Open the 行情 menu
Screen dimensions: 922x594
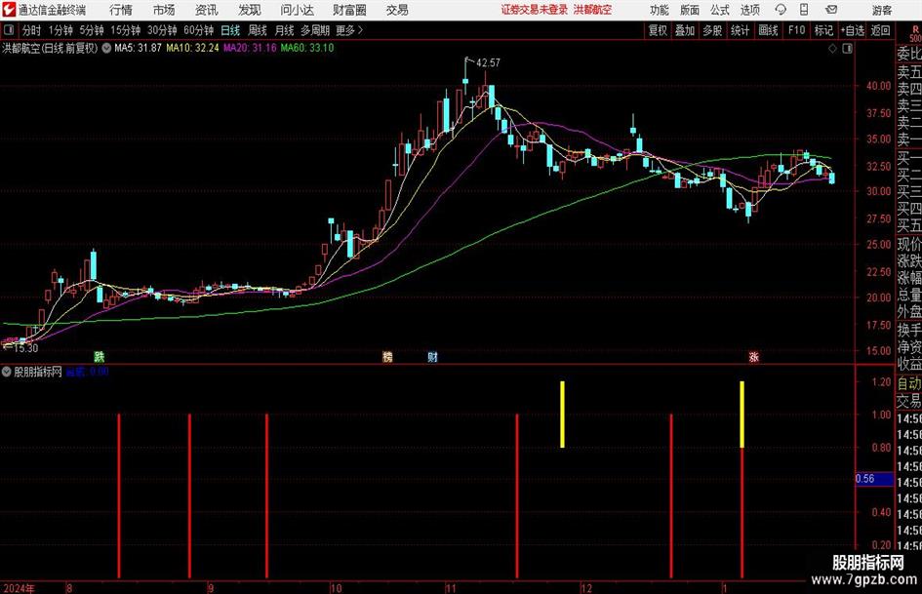click(x=121, y=10)
